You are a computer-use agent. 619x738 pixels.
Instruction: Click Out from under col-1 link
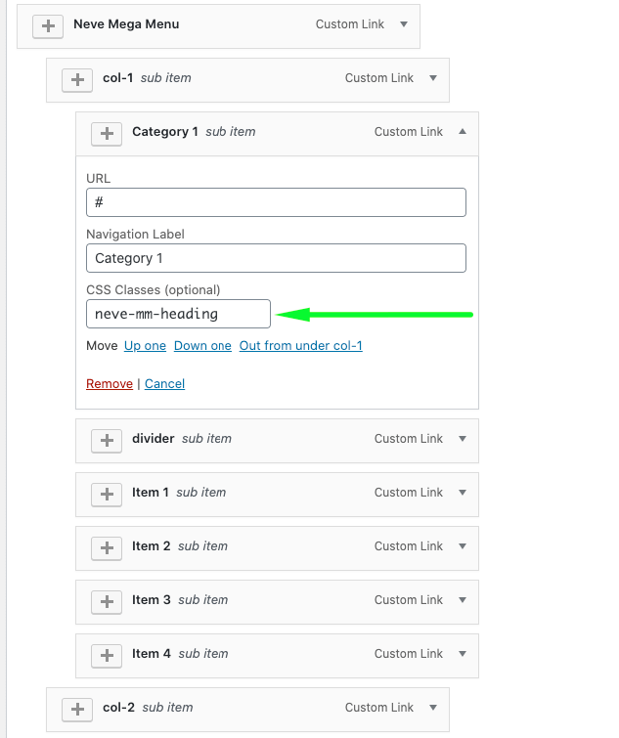tap(300, 346)
